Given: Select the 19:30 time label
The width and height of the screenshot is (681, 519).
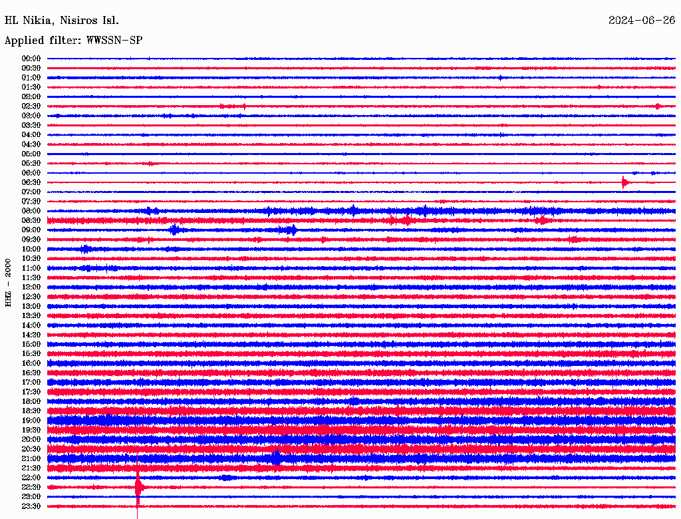Looking at the screenshot, I should [x=31, y=430].
